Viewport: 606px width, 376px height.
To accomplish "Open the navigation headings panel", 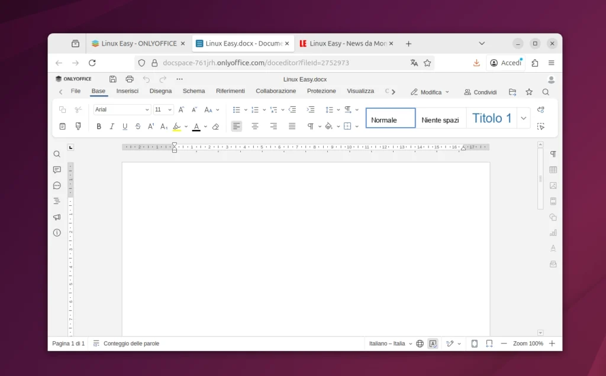I will pos(57,201).
